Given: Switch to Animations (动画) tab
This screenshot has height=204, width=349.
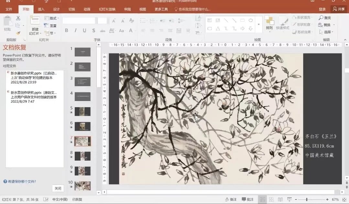Looking at the screenshot, I should [x=87, y=9].
